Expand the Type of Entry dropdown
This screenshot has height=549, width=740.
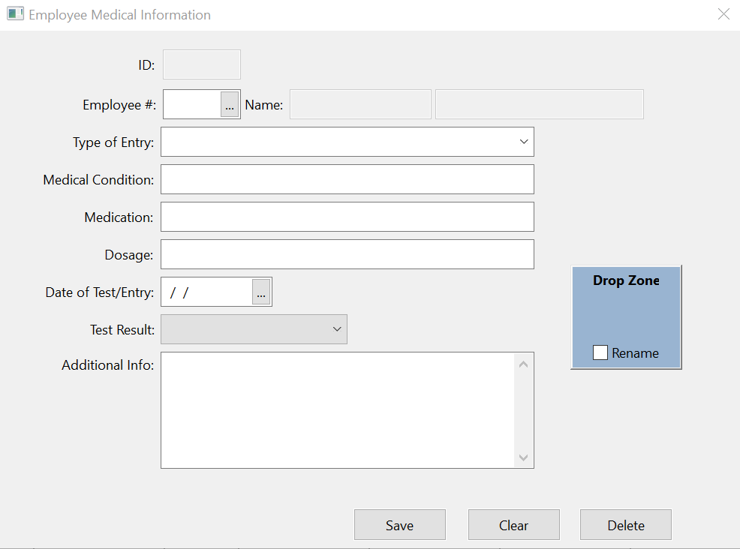[524, 142]
